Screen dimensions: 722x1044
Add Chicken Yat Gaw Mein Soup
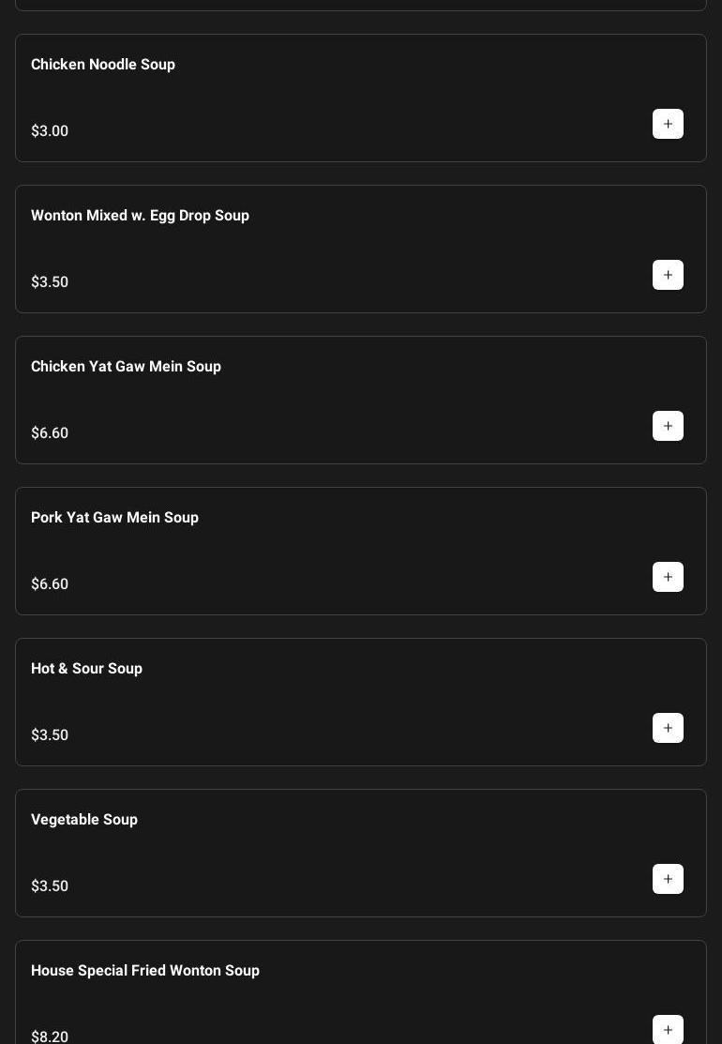[668, 426]
